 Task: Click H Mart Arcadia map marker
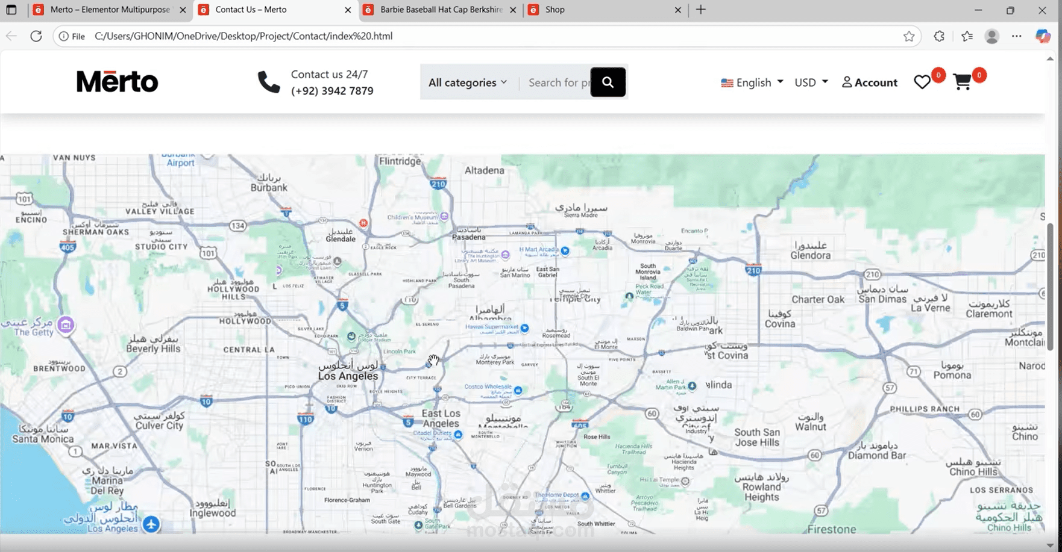coord(565,250)
